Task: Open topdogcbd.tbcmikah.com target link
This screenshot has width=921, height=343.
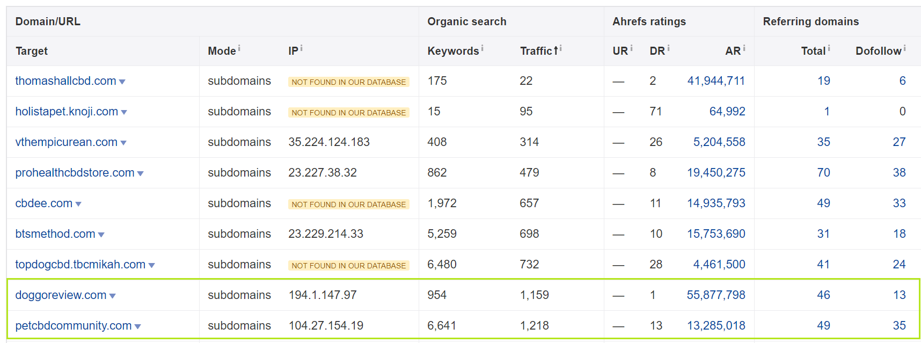Action: coord(80,265)
